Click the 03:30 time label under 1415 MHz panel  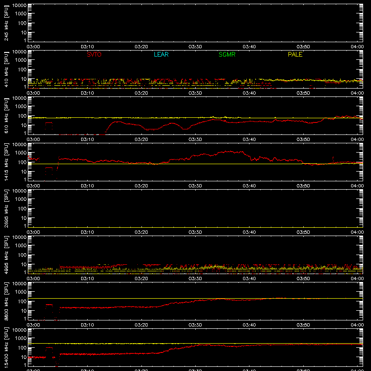click(195, 186)
